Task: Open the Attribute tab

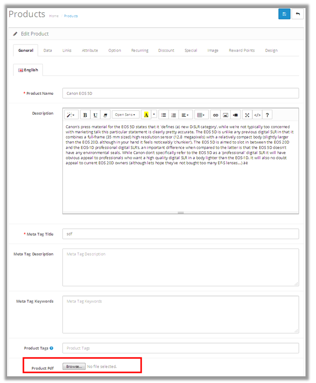Action: click(90, 50)
